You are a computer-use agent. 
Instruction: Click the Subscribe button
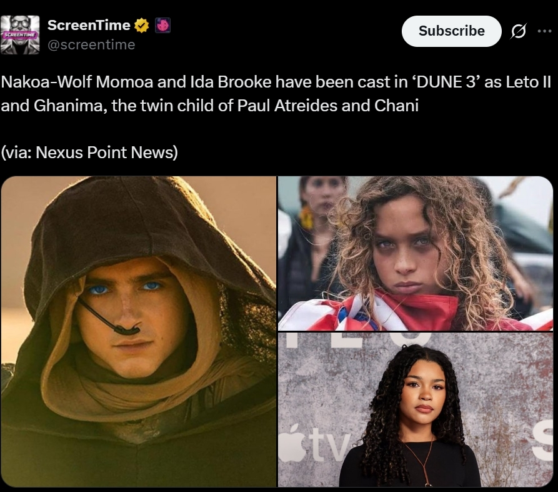click(x=452, y=31)
